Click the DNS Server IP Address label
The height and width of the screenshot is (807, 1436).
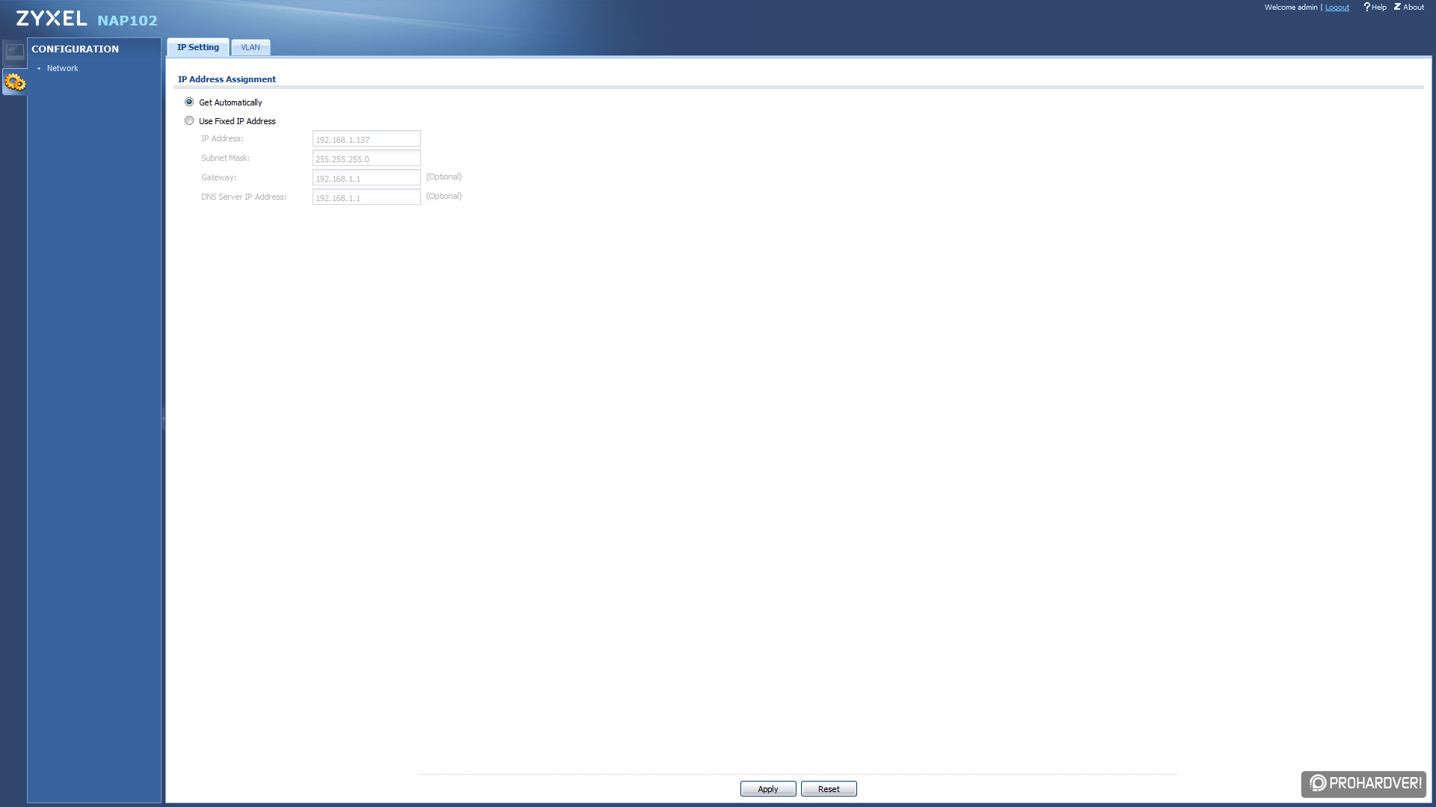pos(244,197)
